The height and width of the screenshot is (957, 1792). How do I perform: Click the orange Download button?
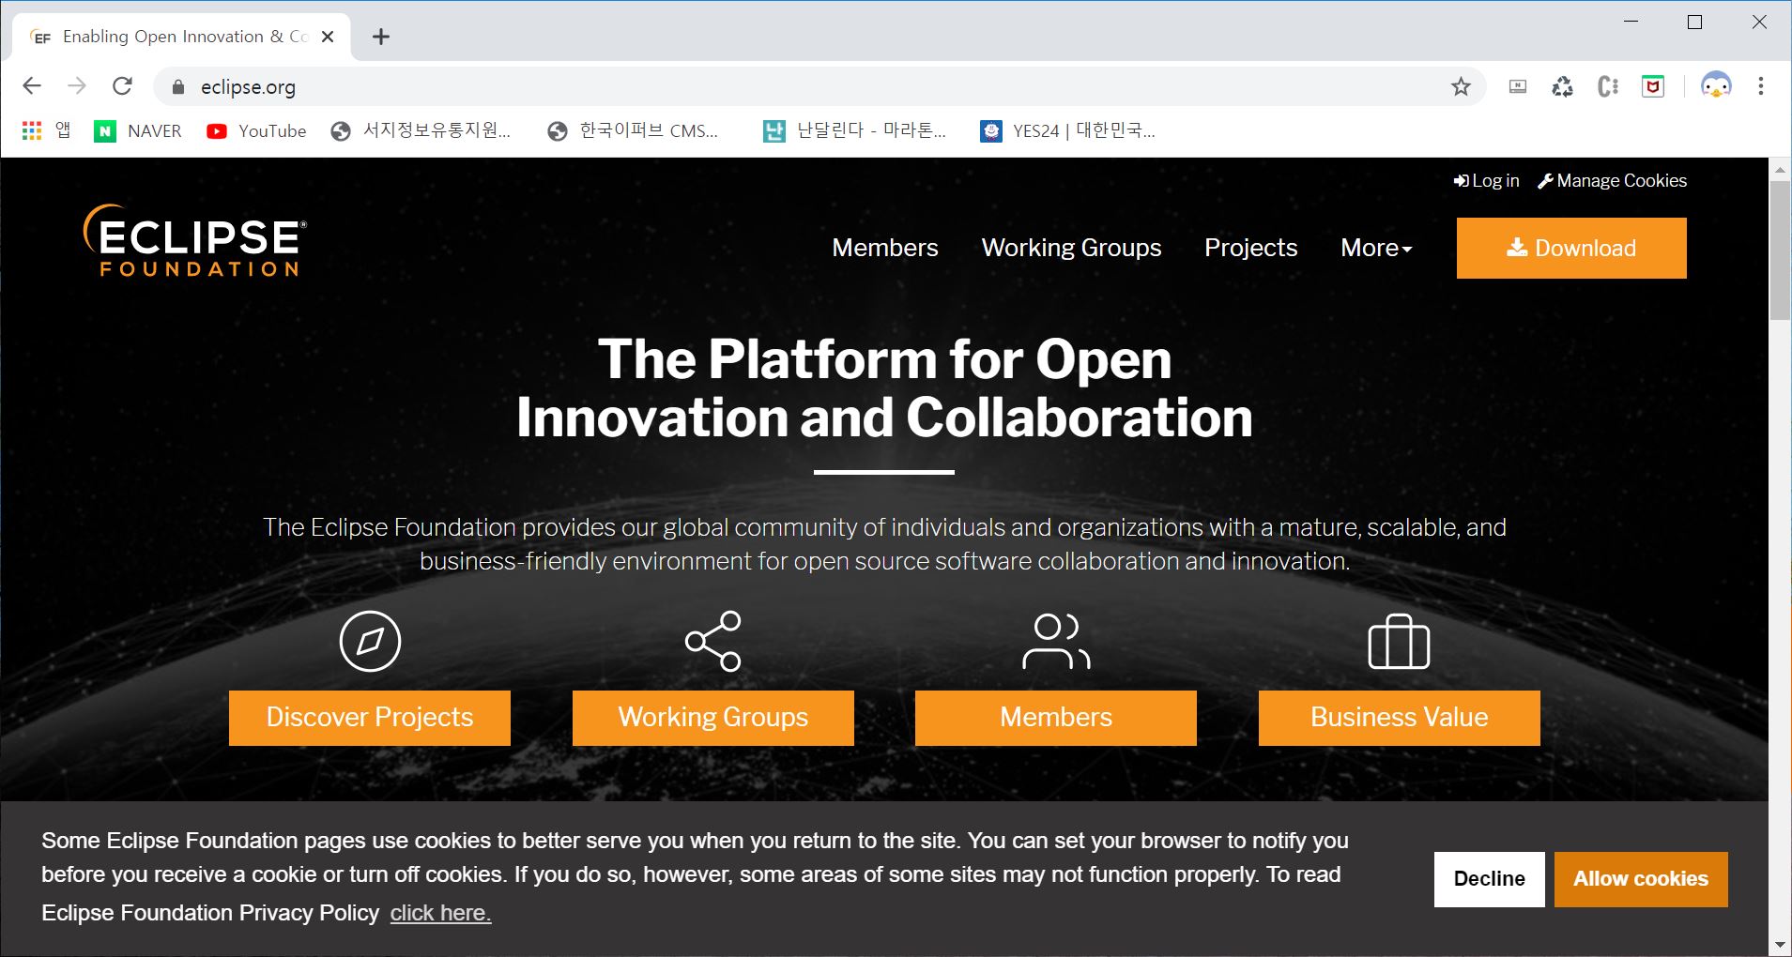point(1571,248)
